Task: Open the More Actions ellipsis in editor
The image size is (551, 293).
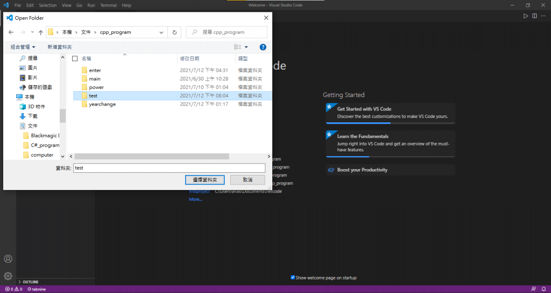Action: (x=543, y=16)
